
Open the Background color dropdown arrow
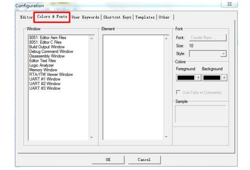click(224, 78)
